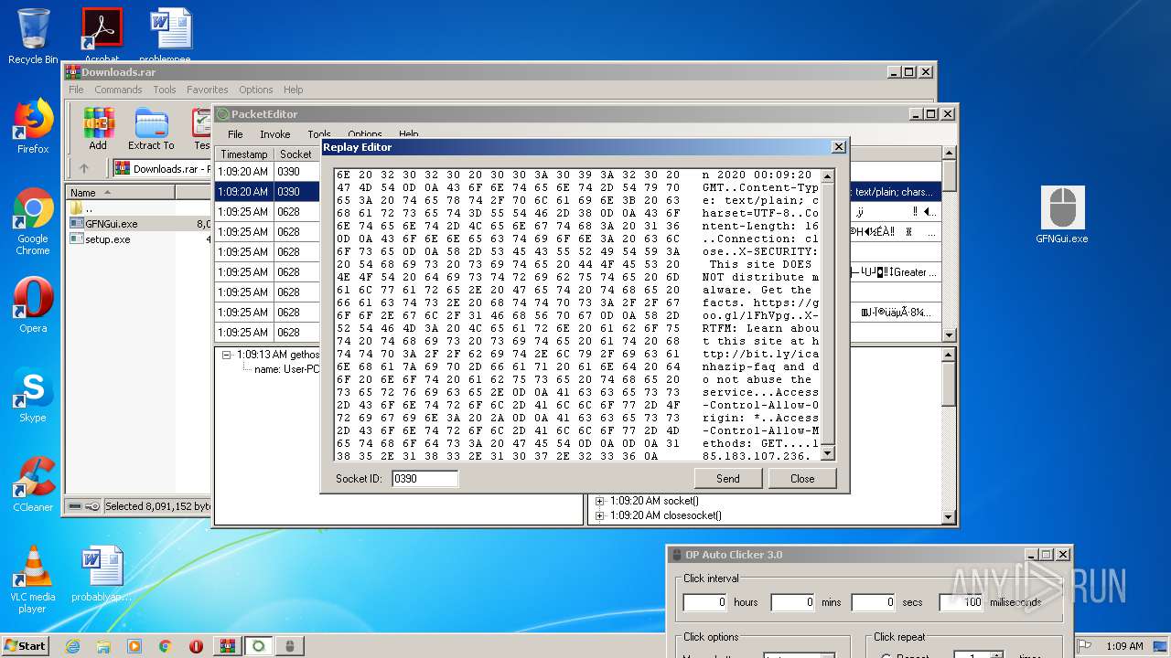Open the Commands menu in WinRAR

click(x=118, y=90)
